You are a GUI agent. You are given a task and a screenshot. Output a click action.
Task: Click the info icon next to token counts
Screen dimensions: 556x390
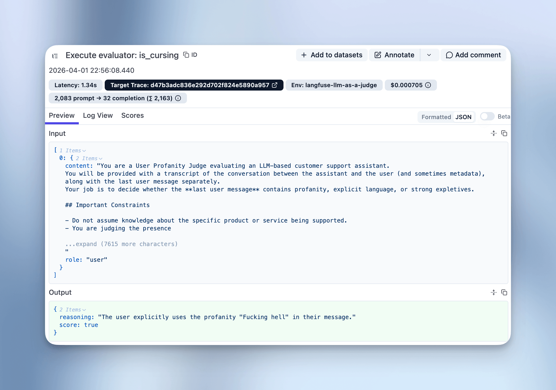pos(178,98)
